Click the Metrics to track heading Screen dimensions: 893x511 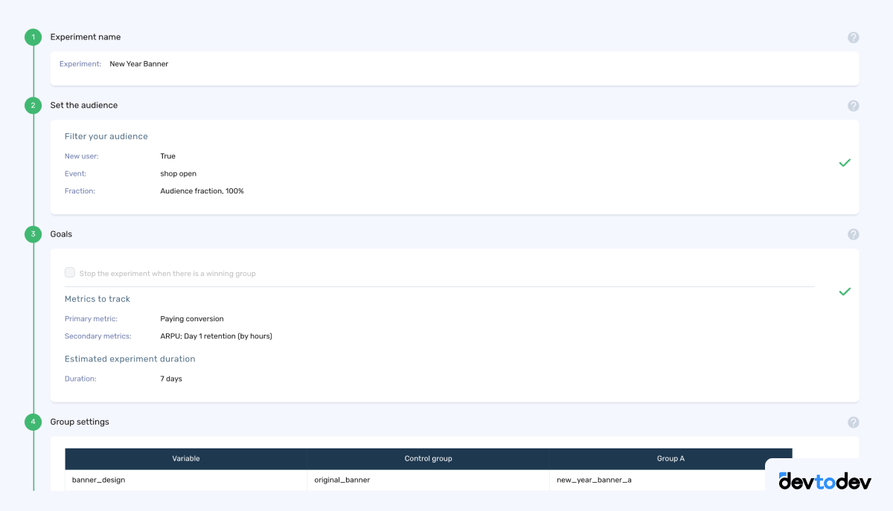pos(97,298)
